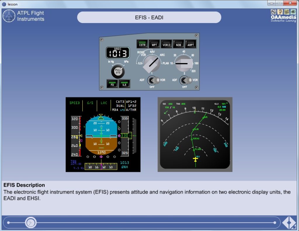The image size is (299, 231).
Task: Toggle the FD pushbutton
Action: coord(112,84)
